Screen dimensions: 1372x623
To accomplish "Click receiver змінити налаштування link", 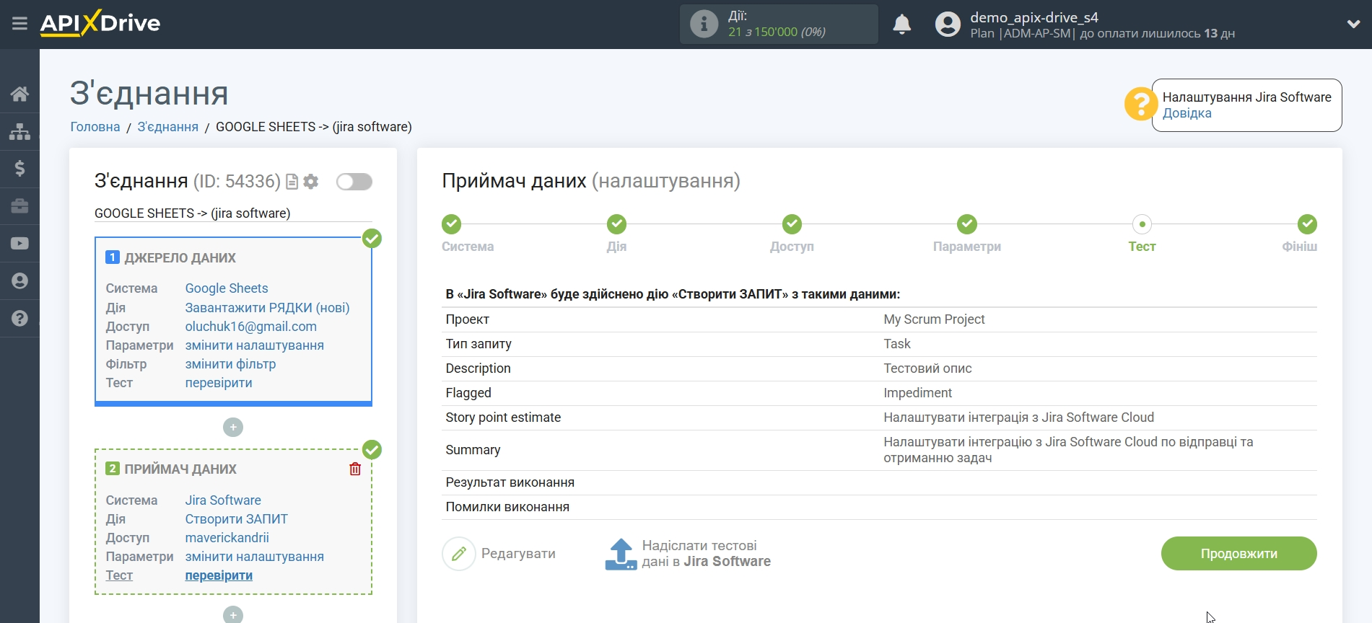I will 254,557.
